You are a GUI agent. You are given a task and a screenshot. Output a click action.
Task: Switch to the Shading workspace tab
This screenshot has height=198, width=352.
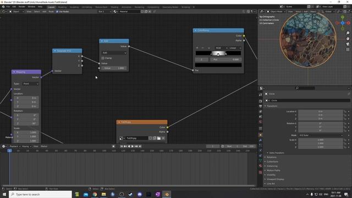click(x=114, y=7)
